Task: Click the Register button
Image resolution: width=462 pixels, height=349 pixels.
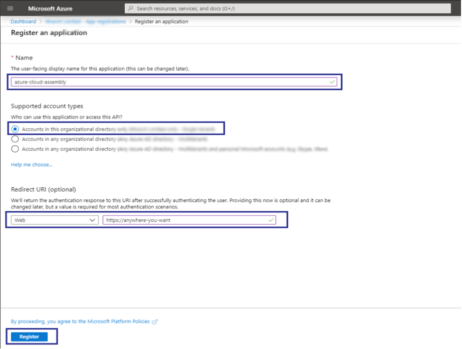Action: [29, 336]
